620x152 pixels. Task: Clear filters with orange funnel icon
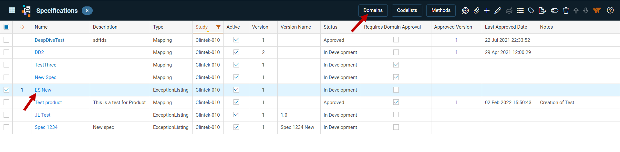point(597,11)
